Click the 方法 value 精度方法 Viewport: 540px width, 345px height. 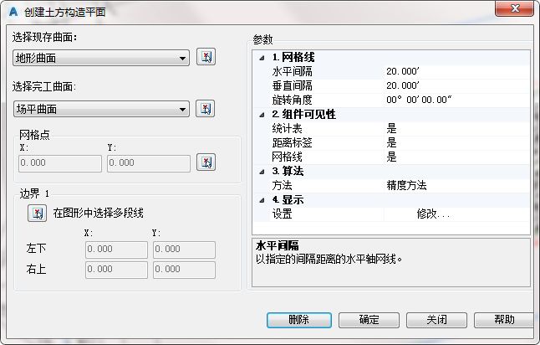point(406,186)
